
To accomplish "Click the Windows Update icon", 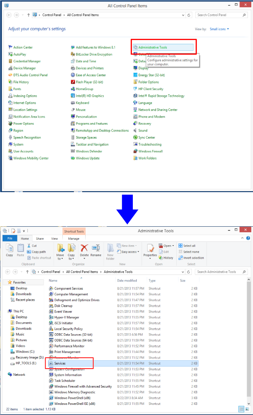I will [73, 158].
